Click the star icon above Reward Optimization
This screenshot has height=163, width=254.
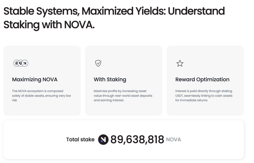pyautogui.click(x=180, y=63)
